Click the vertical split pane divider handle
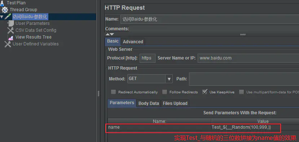Image resolution: width=299 pixels, height=142 pixels. click(x=98, y=93)
